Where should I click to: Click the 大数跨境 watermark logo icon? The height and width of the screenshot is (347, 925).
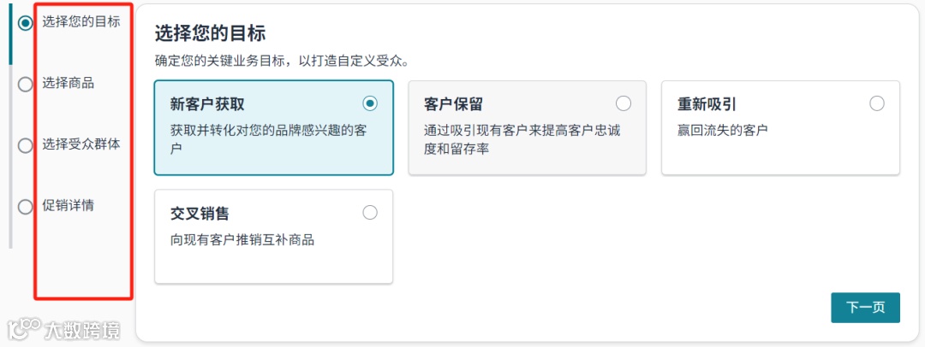(24, 328)
